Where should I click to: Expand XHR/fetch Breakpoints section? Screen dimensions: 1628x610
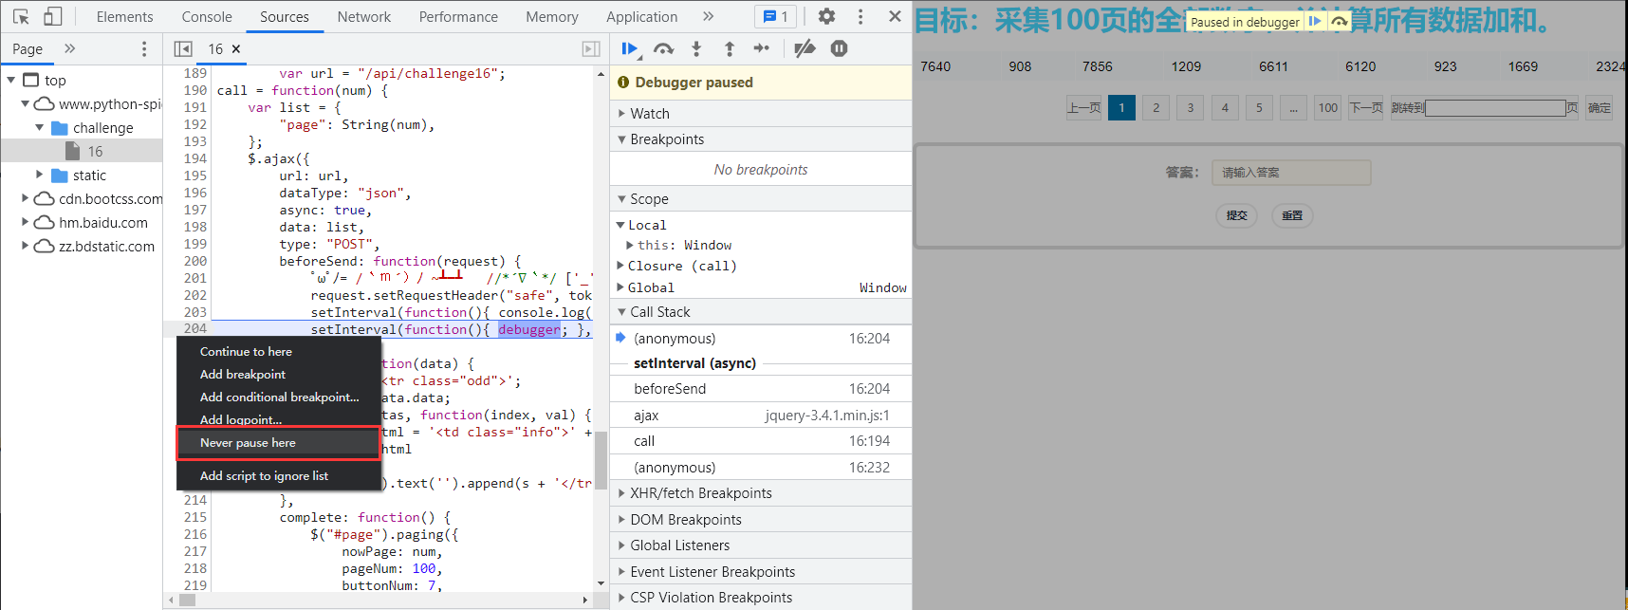[x=700, y=493]
